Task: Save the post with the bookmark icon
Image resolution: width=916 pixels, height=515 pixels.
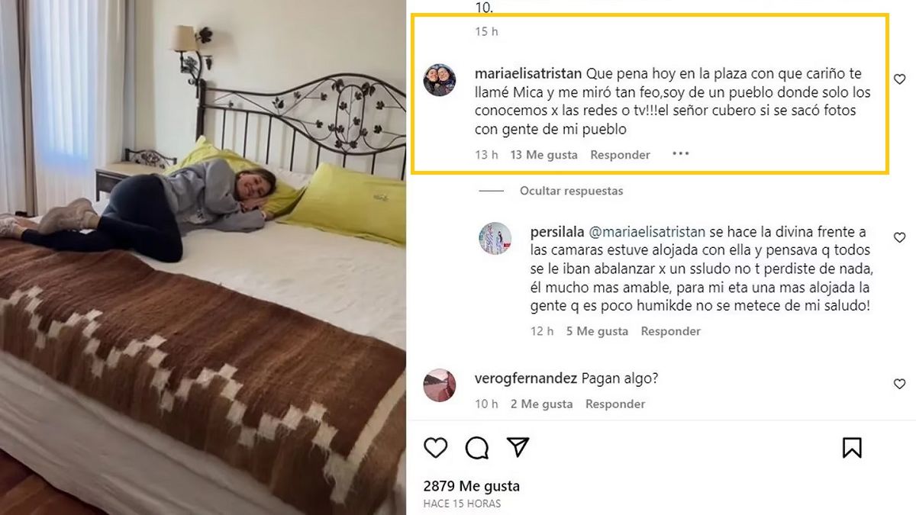Action: pos(852,448)
